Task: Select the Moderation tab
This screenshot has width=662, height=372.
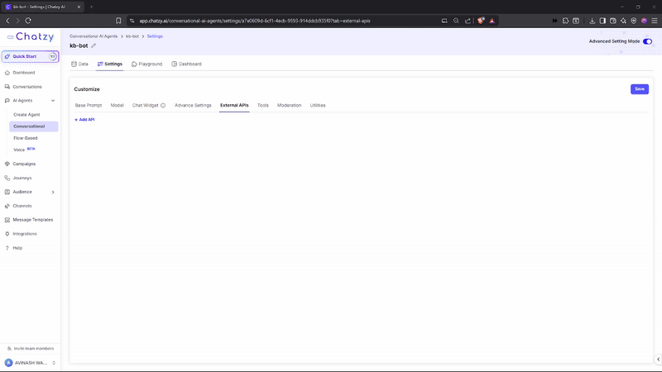Action: [289, 106]
